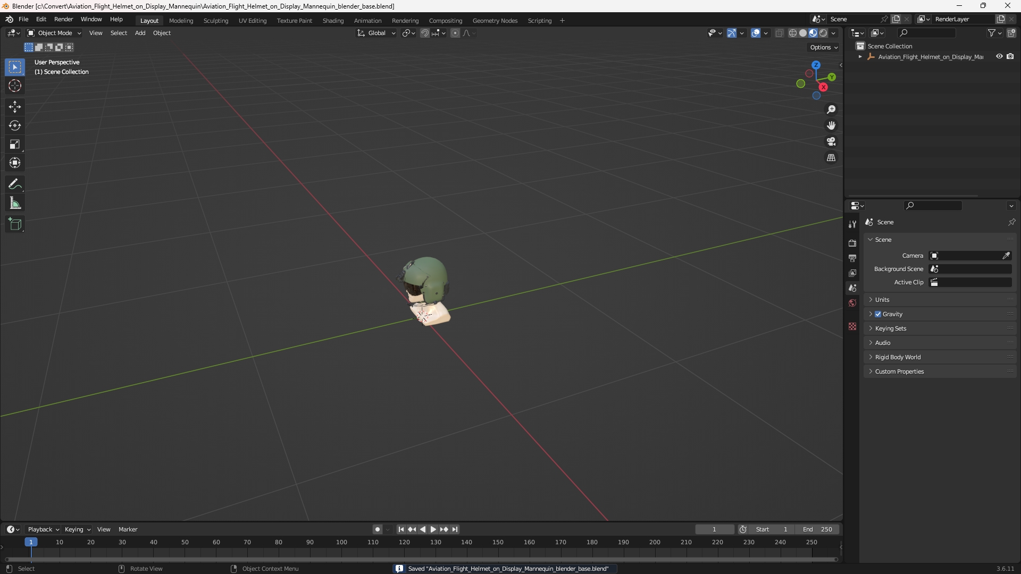1021x574 pixels.
Task: Click the timeline horizontal scrollbar
Action: [x=421, y=559]
